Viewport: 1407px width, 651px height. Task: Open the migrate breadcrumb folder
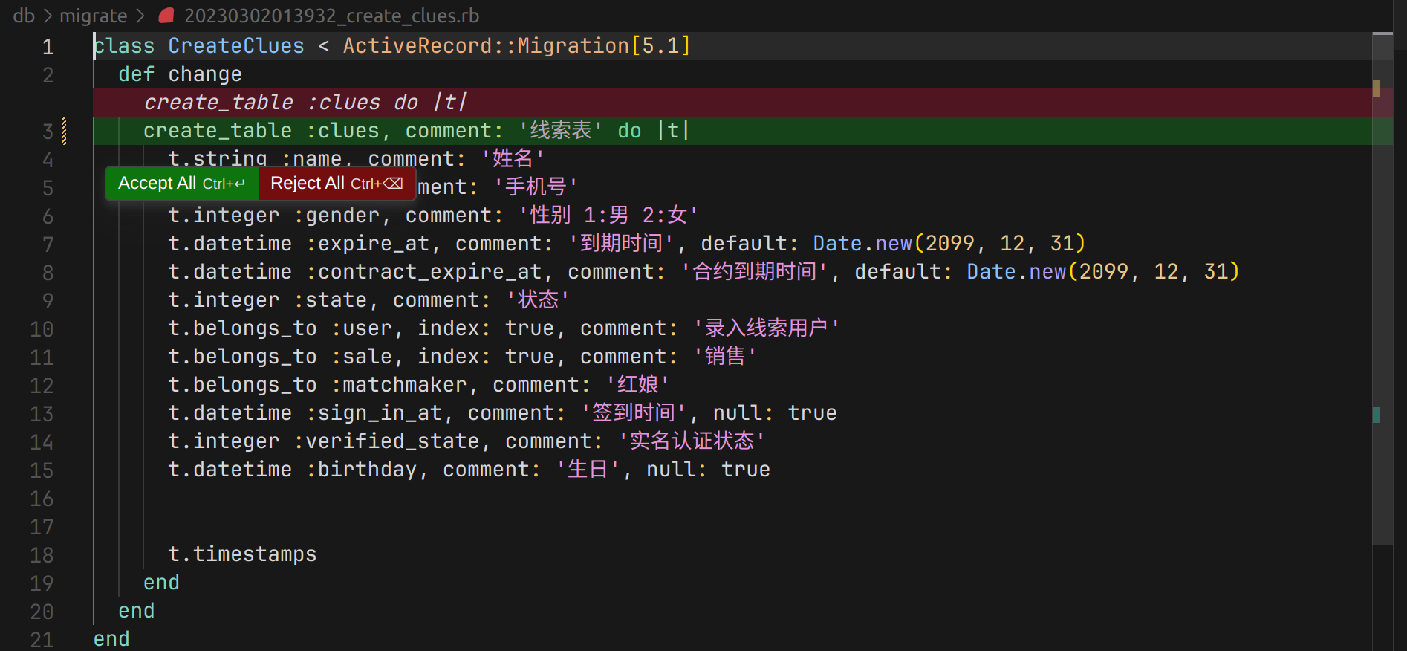coord(93,16)
